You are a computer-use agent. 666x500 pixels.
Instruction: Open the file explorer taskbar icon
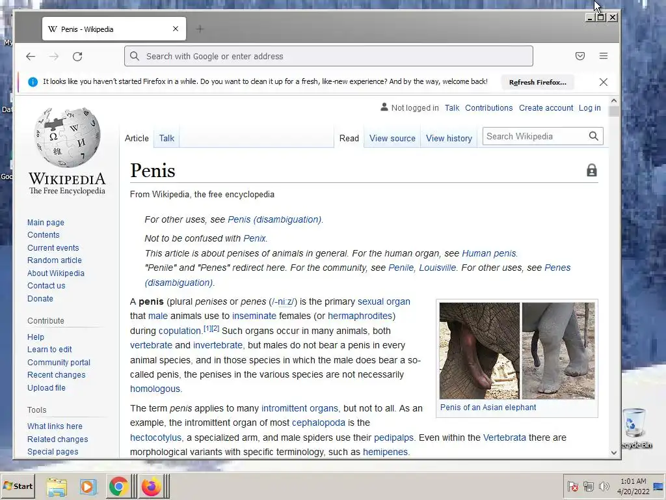(x=57, y=487)
